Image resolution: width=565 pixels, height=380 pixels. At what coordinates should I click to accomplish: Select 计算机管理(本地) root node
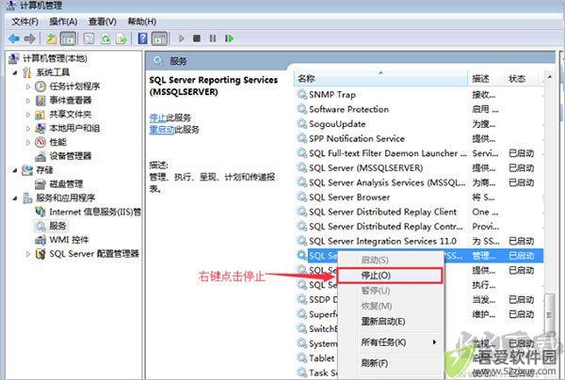(x=55, y=58)
